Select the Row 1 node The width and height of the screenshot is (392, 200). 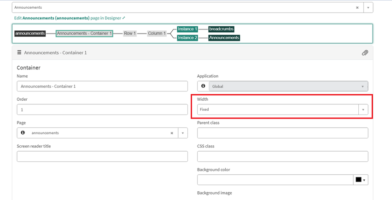coord(130,34)
